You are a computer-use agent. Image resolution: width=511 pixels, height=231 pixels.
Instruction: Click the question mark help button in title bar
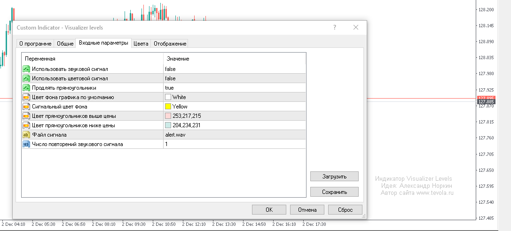coord(335,27)
